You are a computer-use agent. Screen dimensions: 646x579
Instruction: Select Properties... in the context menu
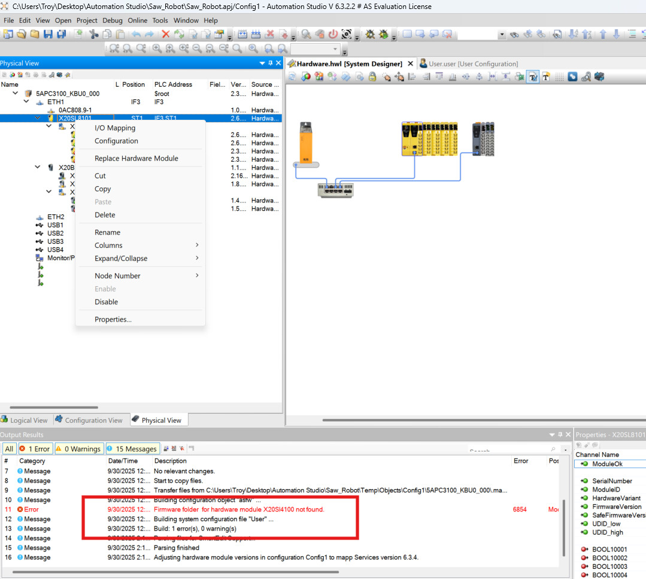pyautogui.click(x=113, y=320)
